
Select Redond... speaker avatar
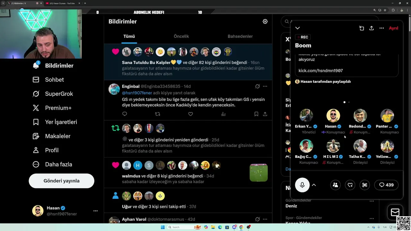pos(360,116)
